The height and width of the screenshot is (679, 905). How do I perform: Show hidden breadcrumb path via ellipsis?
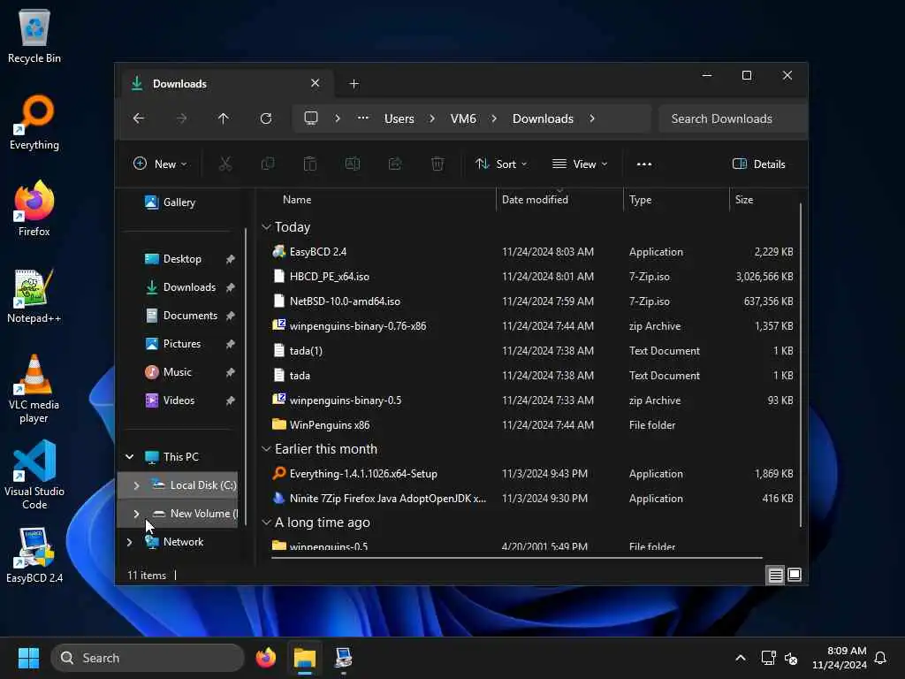[363, 118]
